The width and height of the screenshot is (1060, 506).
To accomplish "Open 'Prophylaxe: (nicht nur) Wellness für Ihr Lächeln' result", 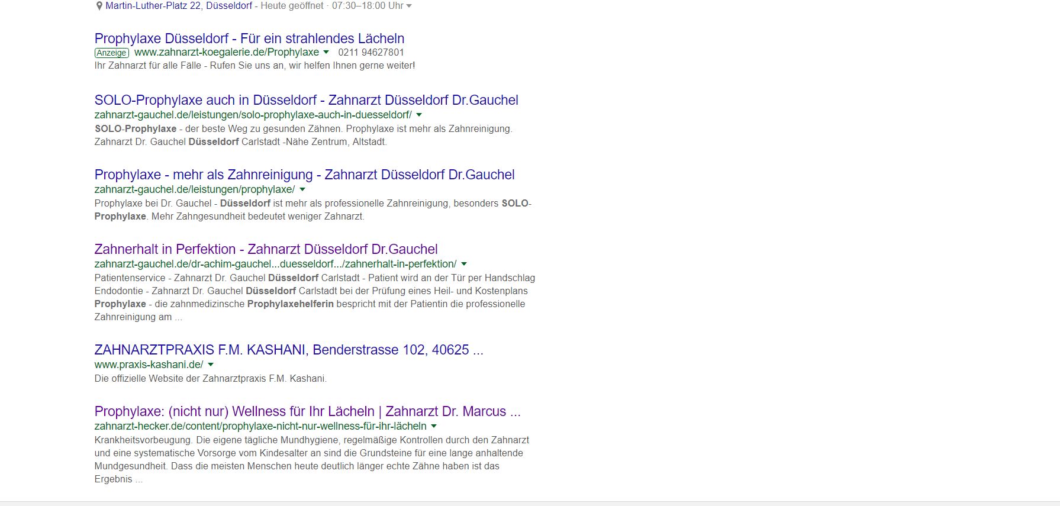I will click(308, 411).
